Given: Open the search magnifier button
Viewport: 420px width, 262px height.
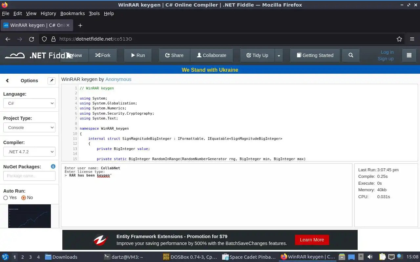Looking at the screenshot, I should pyautogui.click(x=351, y=55).
